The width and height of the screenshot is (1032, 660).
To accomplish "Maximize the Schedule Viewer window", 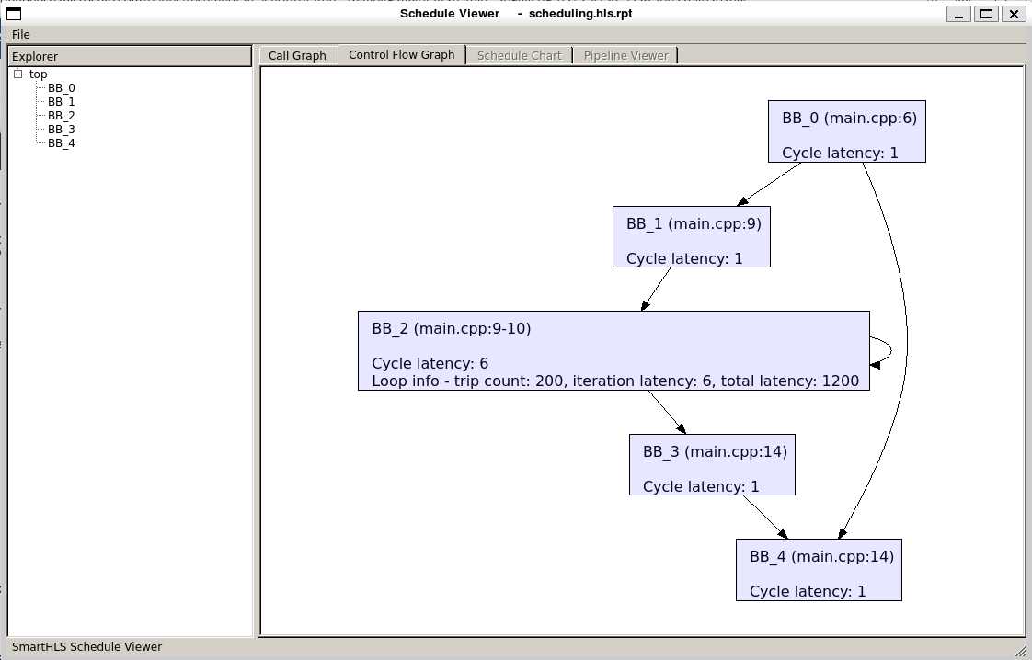I will click(x=986, y=14).
